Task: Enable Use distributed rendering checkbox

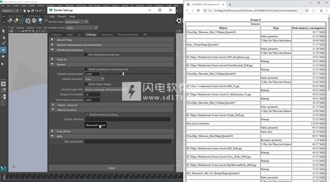Action: 86,55
